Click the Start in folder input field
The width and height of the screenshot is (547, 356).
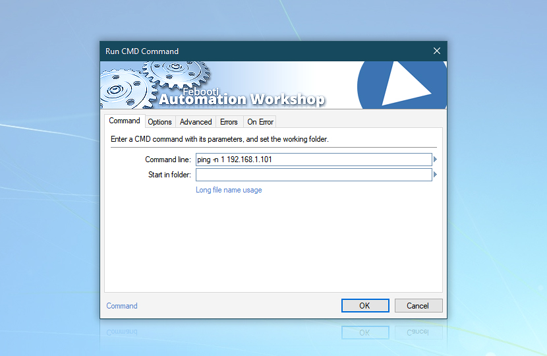pos(314,175)
